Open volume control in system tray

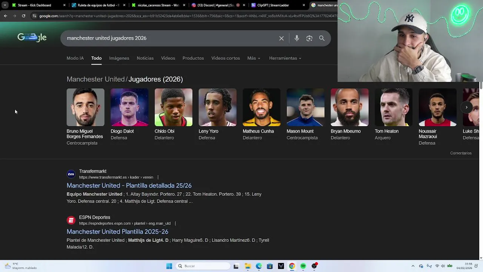443,266
